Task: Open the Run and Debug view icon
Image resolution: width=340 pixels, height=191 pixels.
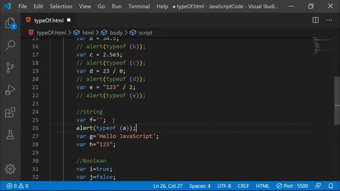Action: point(10,90)
